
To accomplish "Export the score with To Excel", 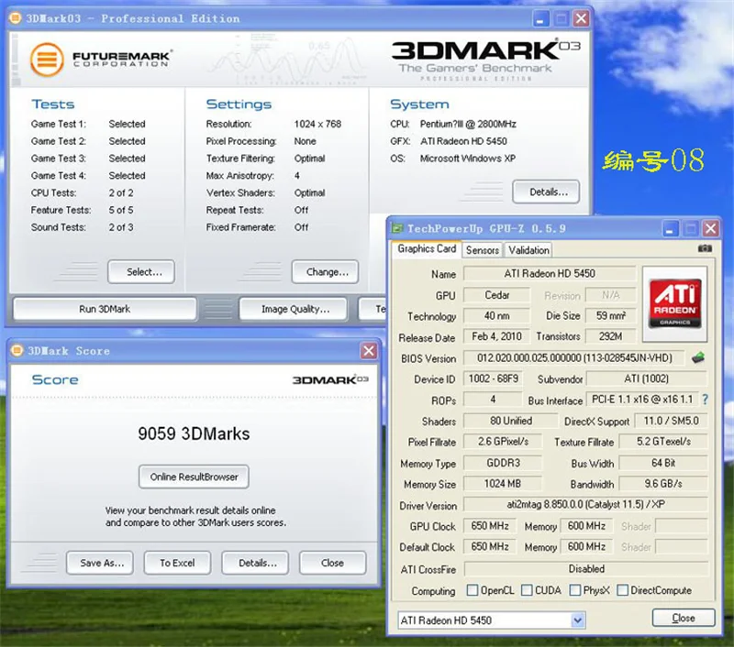I will click(177, 563).
